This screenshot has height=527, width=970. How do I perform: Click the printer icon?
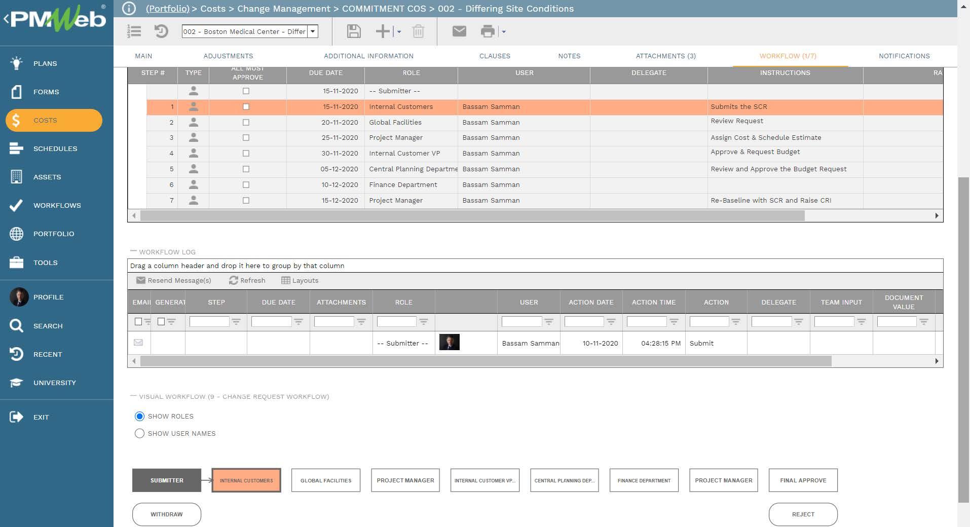(x=488, y=31)
